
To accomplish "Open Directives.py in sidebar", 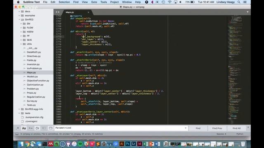I will [x=34, y=56].
